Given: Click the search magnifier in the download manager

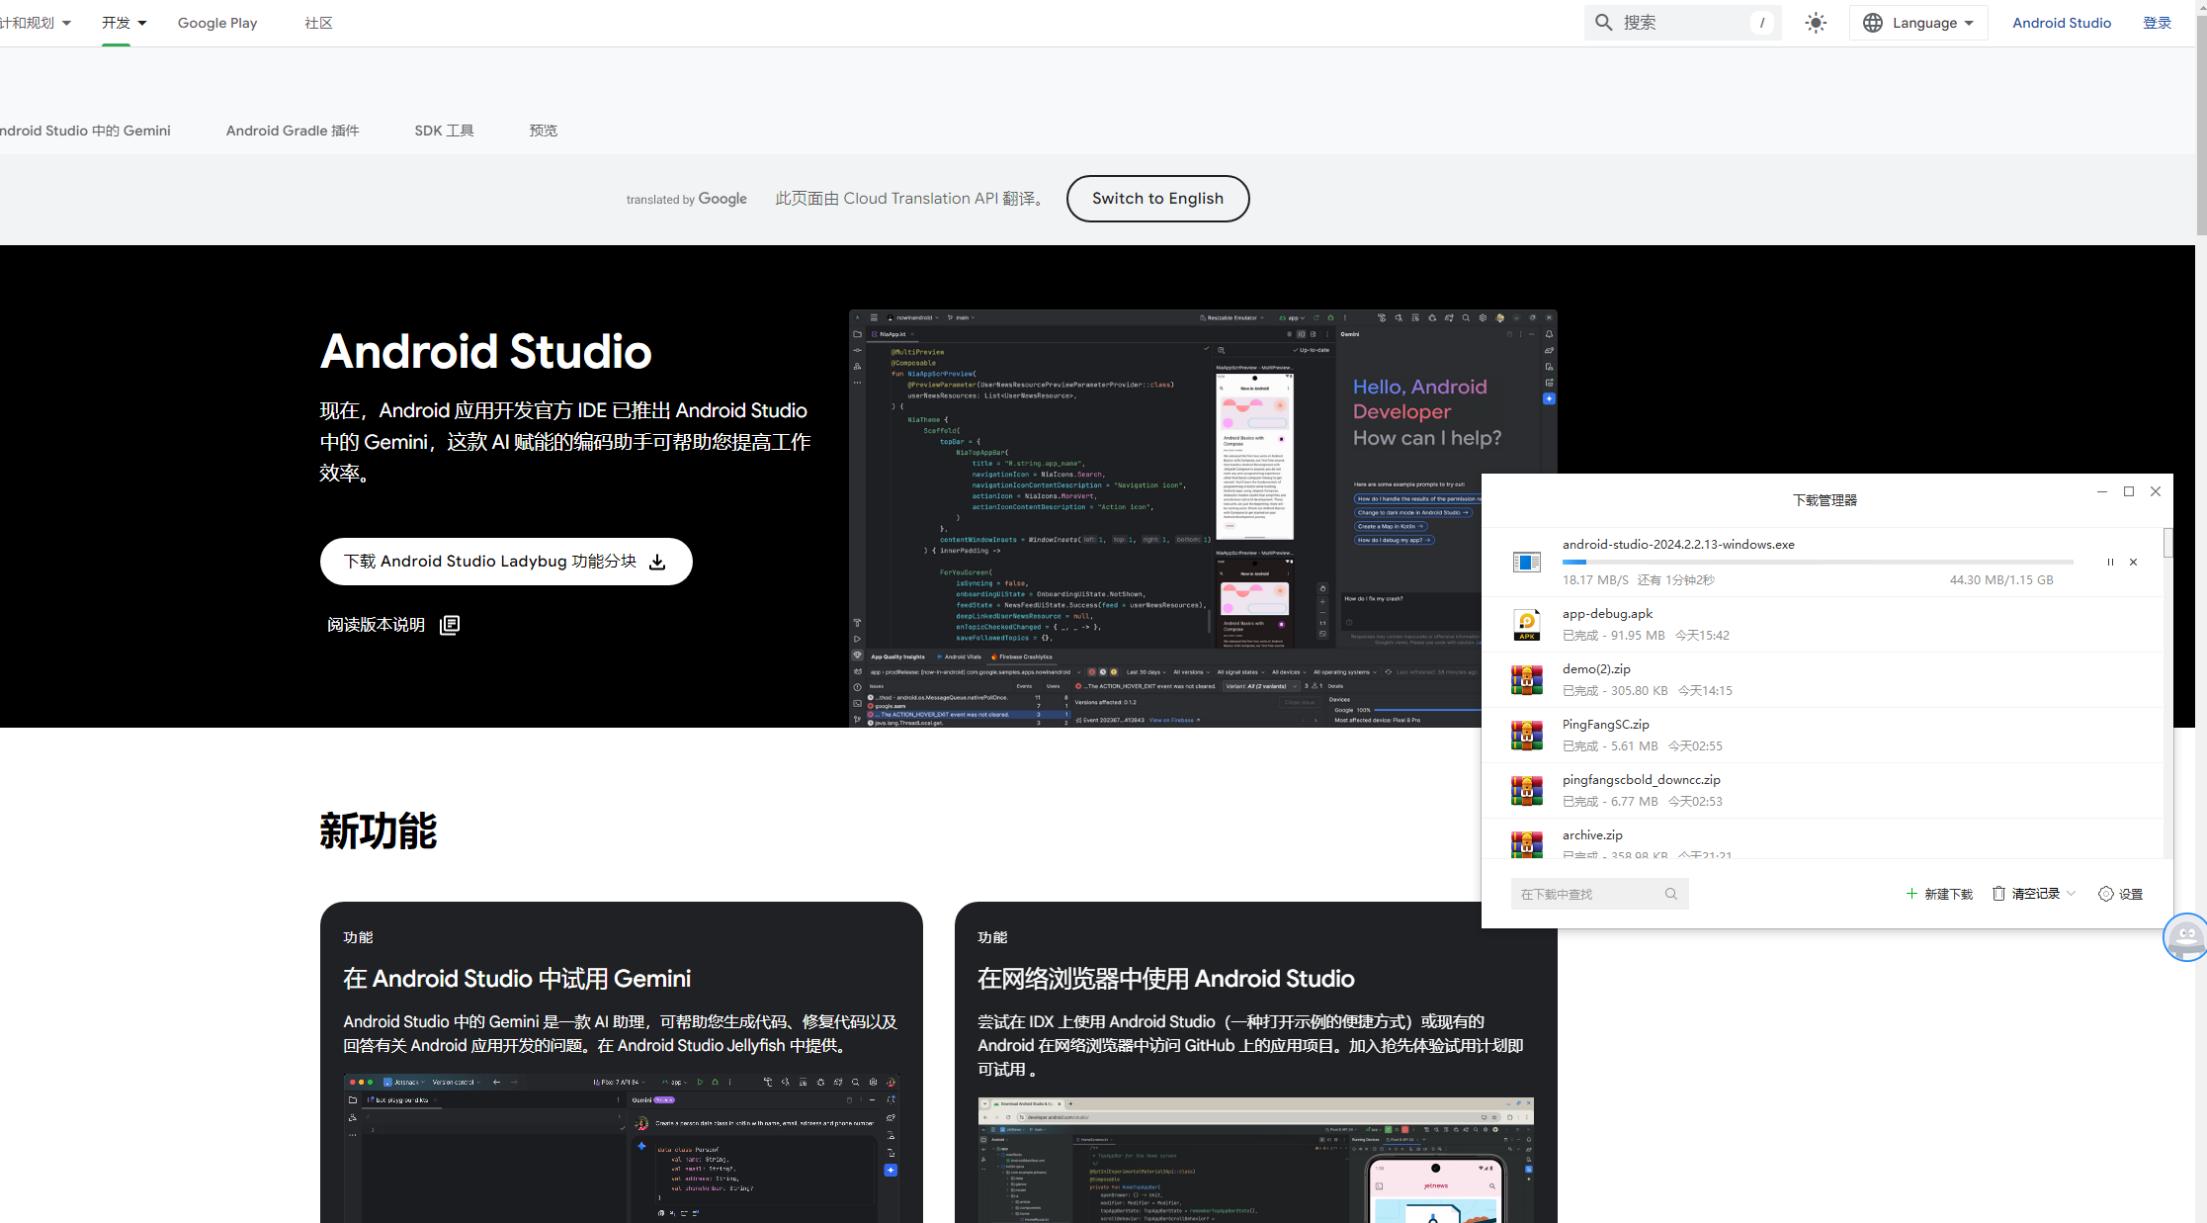Looking at the screenshot, I should click(1670, 893).
